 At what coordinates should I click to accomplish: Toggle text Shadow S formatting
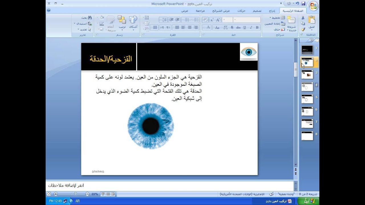(x=232, y=27)
